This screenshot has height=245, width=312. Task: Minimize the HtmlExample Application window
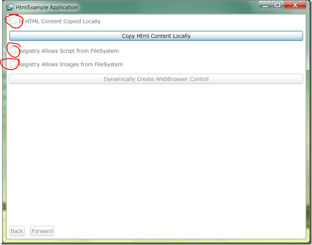(265, 6)
